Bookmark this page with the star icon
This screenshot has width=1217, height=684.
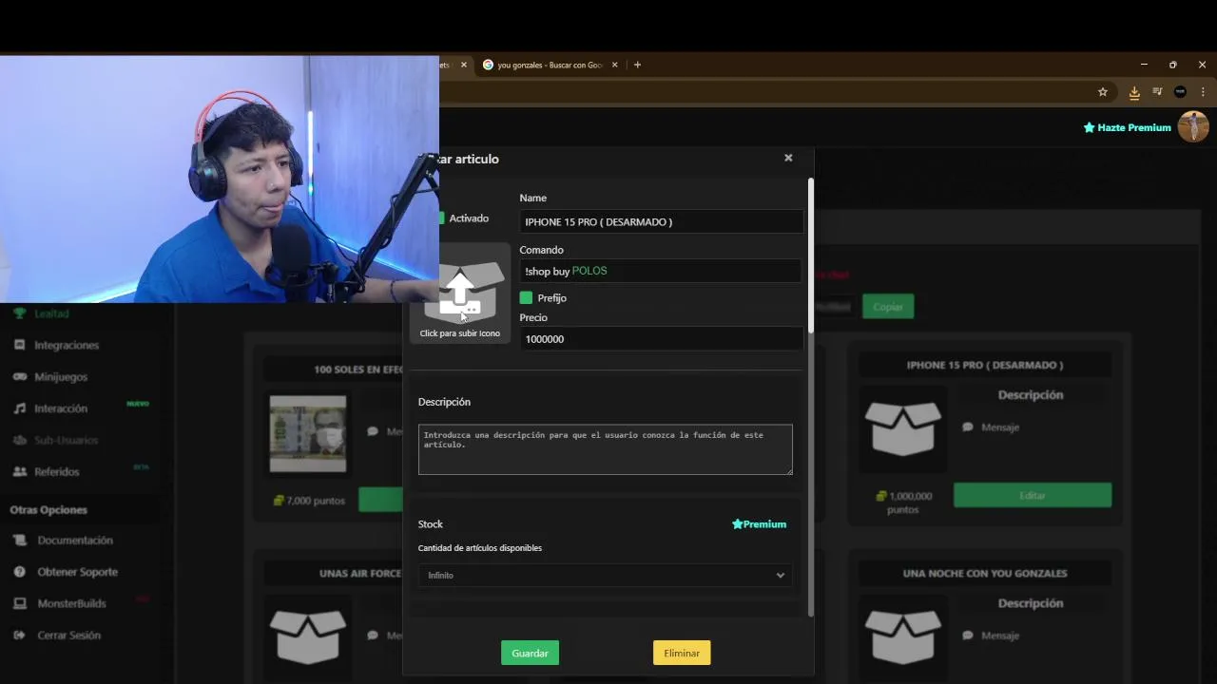pyautogui.click(x=1103, y=92)
